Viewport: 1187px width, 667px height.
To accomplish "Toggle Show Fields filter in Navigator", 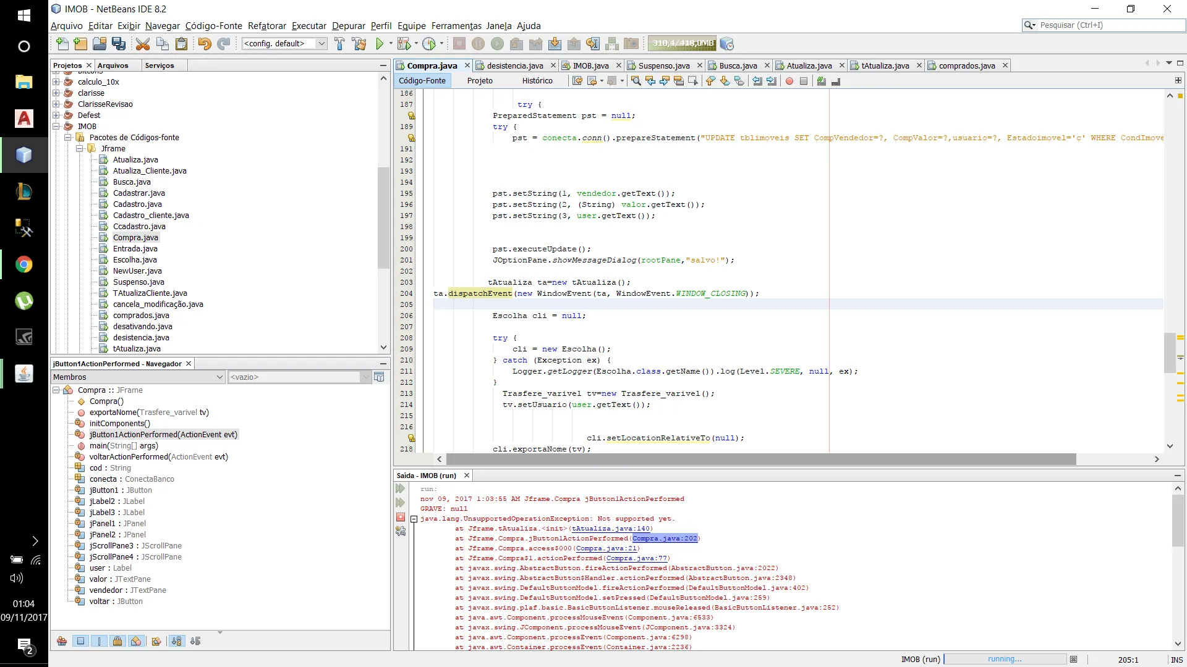I will click(x=80, y=641).
